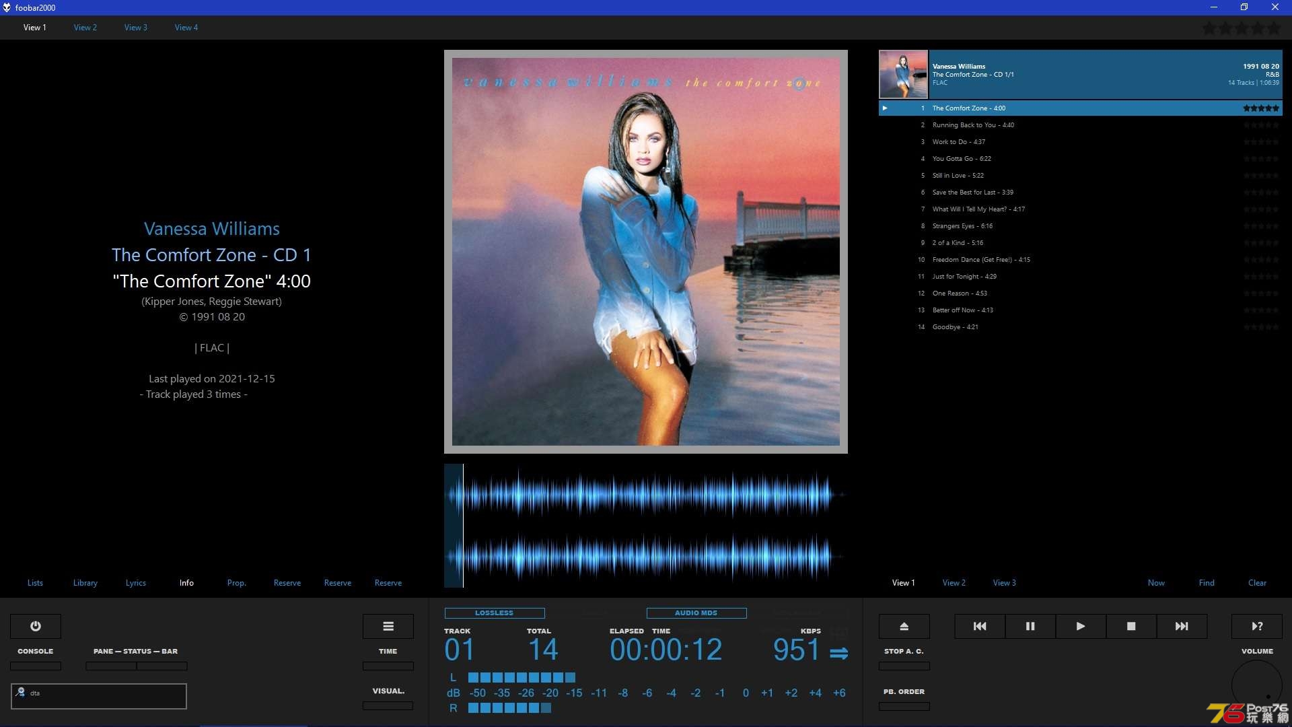This screenshot has height=727, width=1292.
Task: Open the Lyrics tab
Action: point(136,583)
